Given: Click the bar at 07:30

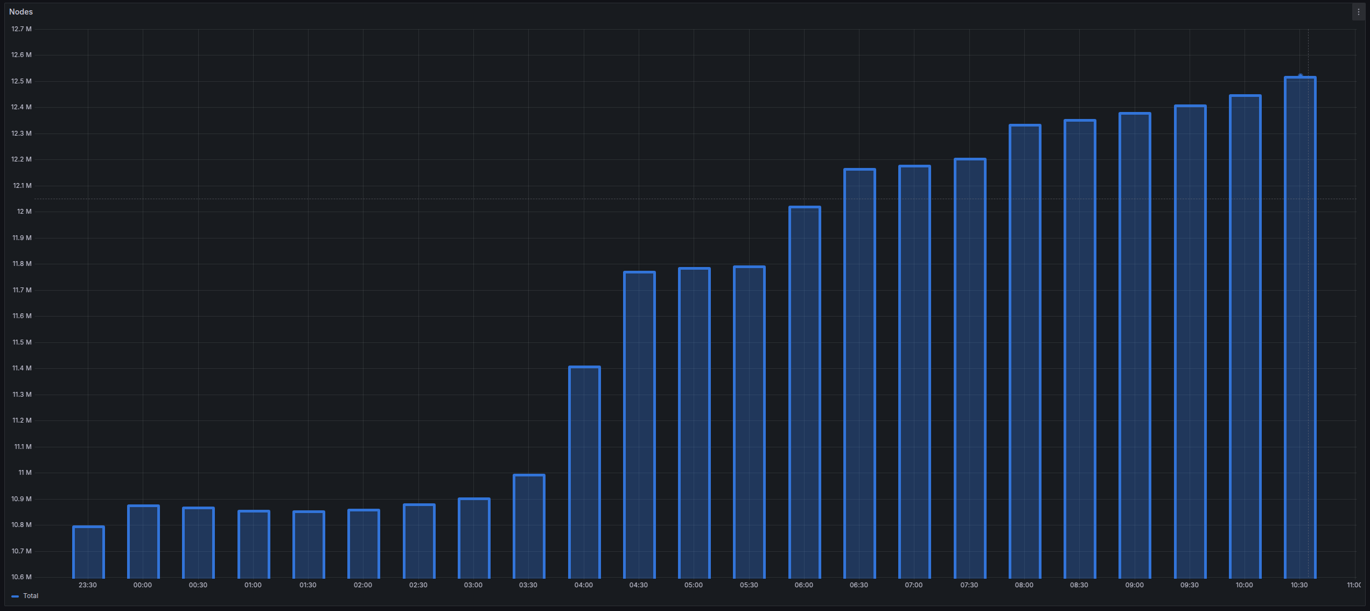Looking at the screenshot, I should pyautogui.click(x=970, y=368).
